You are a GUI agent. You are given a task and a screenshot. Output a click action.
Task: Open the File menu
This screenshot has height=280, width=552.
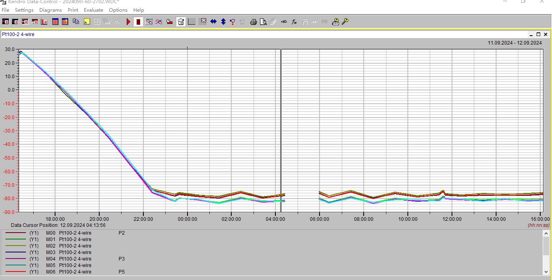pyautogui.click(x=5, y=10)
